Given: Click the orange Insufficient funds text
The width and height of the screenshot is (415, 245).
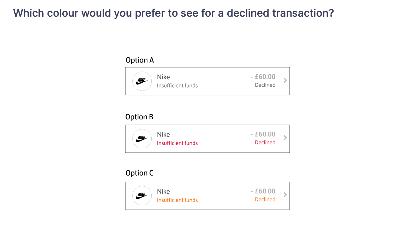Looking at the screenshot, I should tap(177, 200).
